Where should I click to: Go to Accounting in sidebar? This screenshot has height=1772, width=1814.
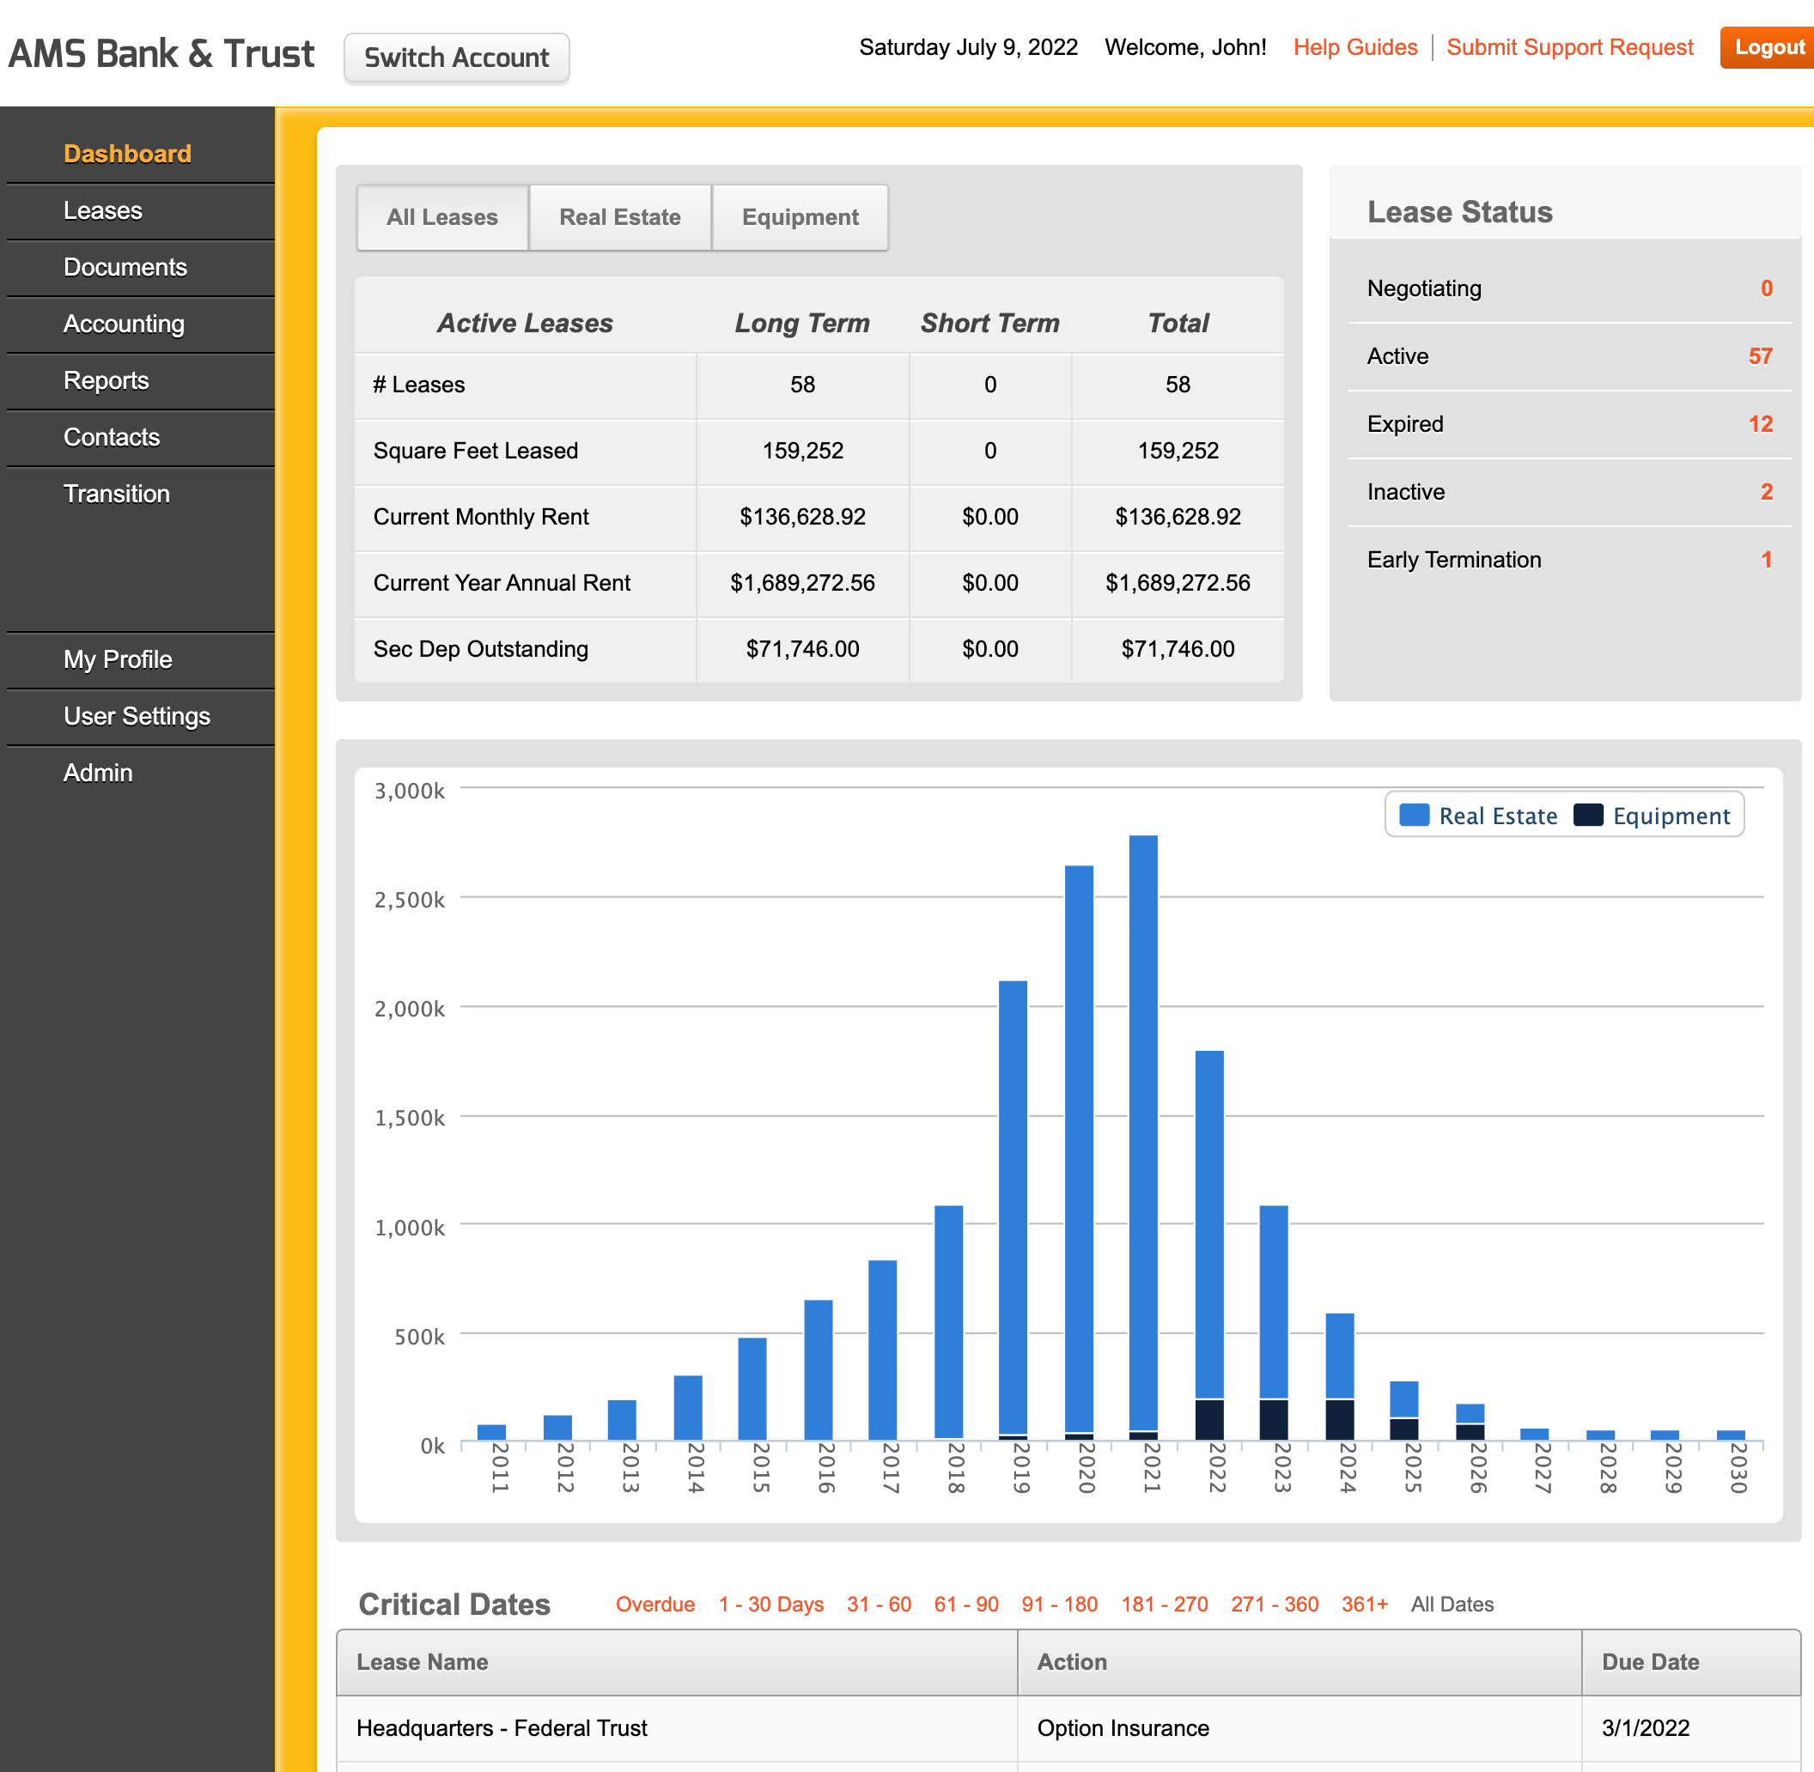click(123, 324)
